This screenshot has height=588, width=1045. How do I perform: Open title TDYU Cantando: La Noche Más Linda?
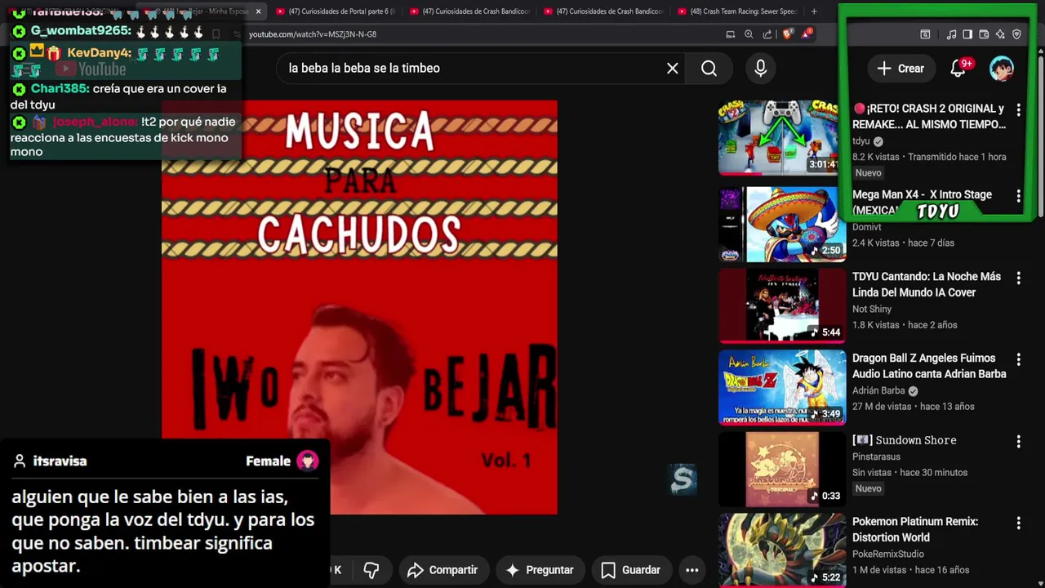pyautogui.click(x=927, y=284)
